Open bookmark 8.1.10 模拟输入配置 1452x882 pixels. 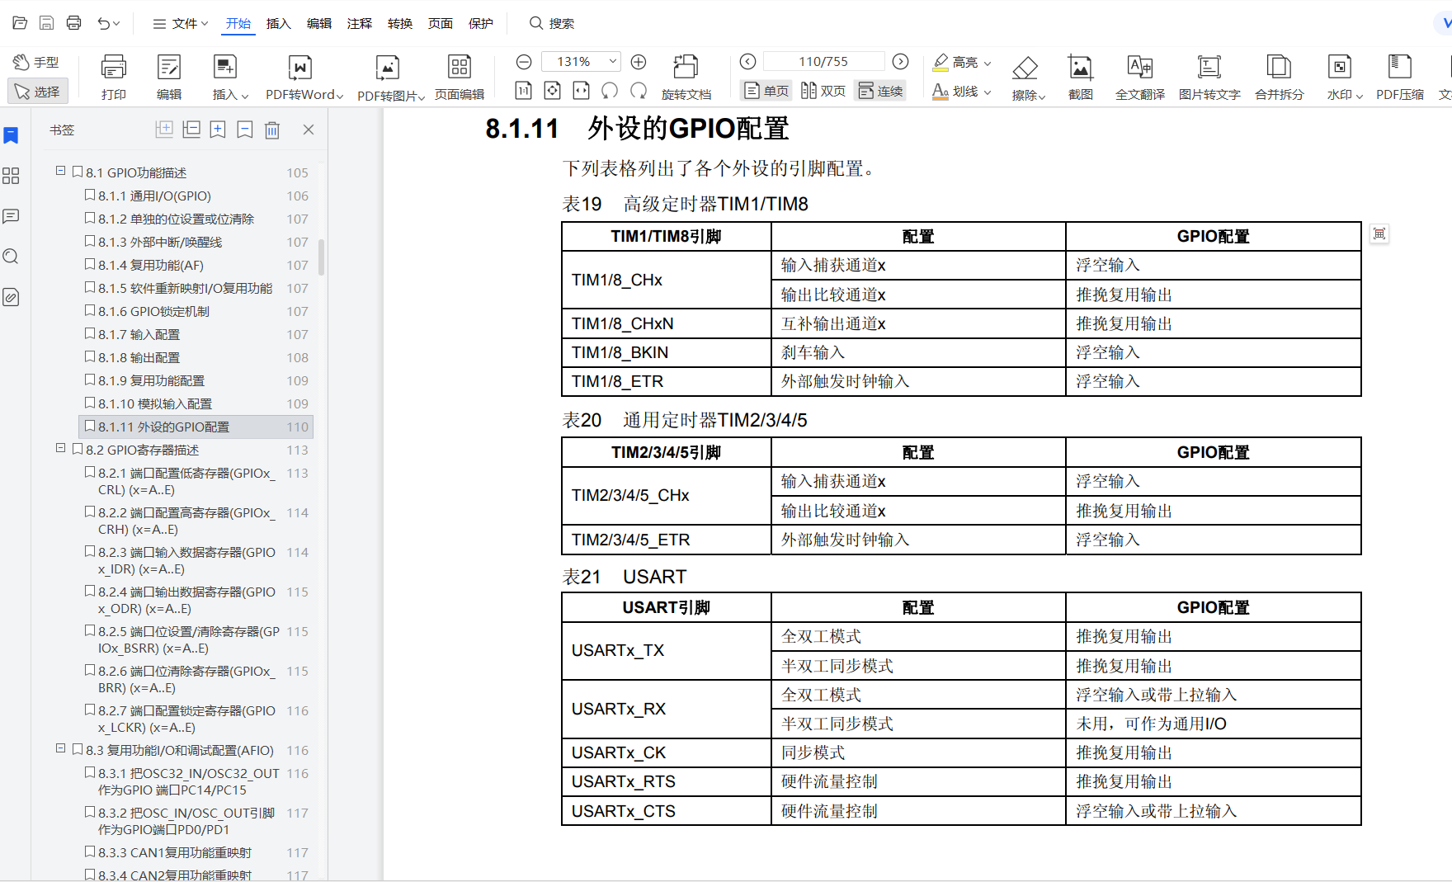[155, 403]
